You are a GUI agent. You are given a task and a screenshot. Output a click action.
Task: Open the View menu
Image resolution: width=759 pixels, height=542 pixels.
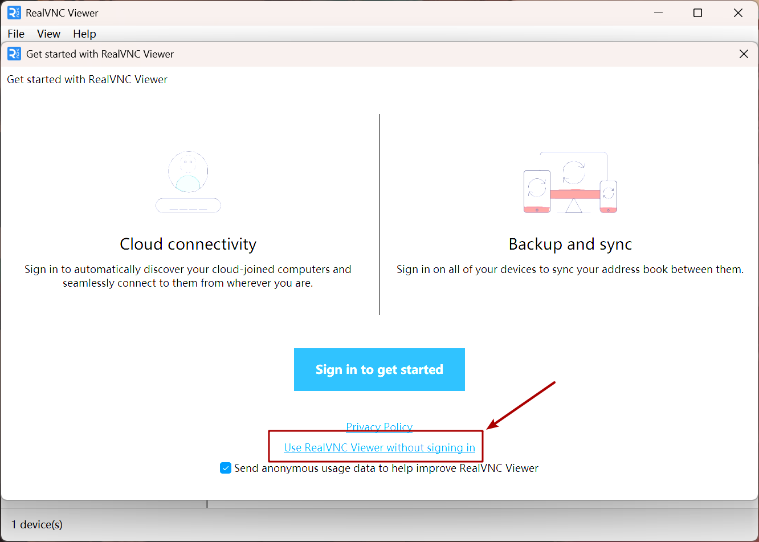coord(49,34)
